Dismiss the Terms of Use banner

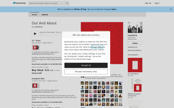(x=171, y=10)
